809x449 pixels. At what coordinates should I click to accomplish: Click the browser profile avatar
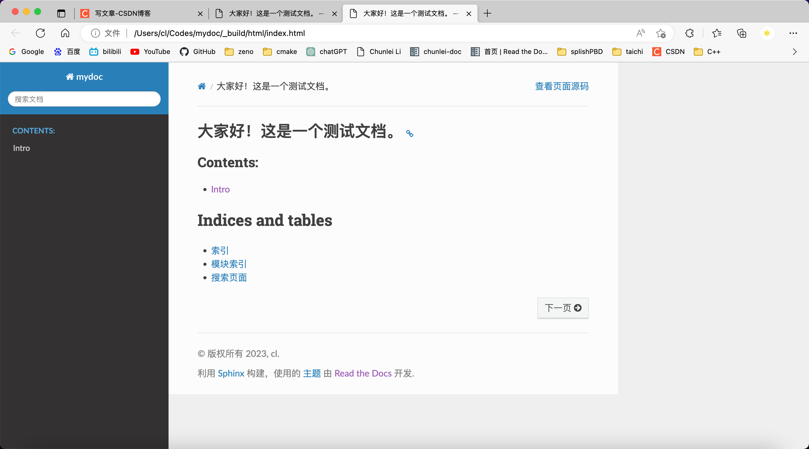[x=767, y=33]
